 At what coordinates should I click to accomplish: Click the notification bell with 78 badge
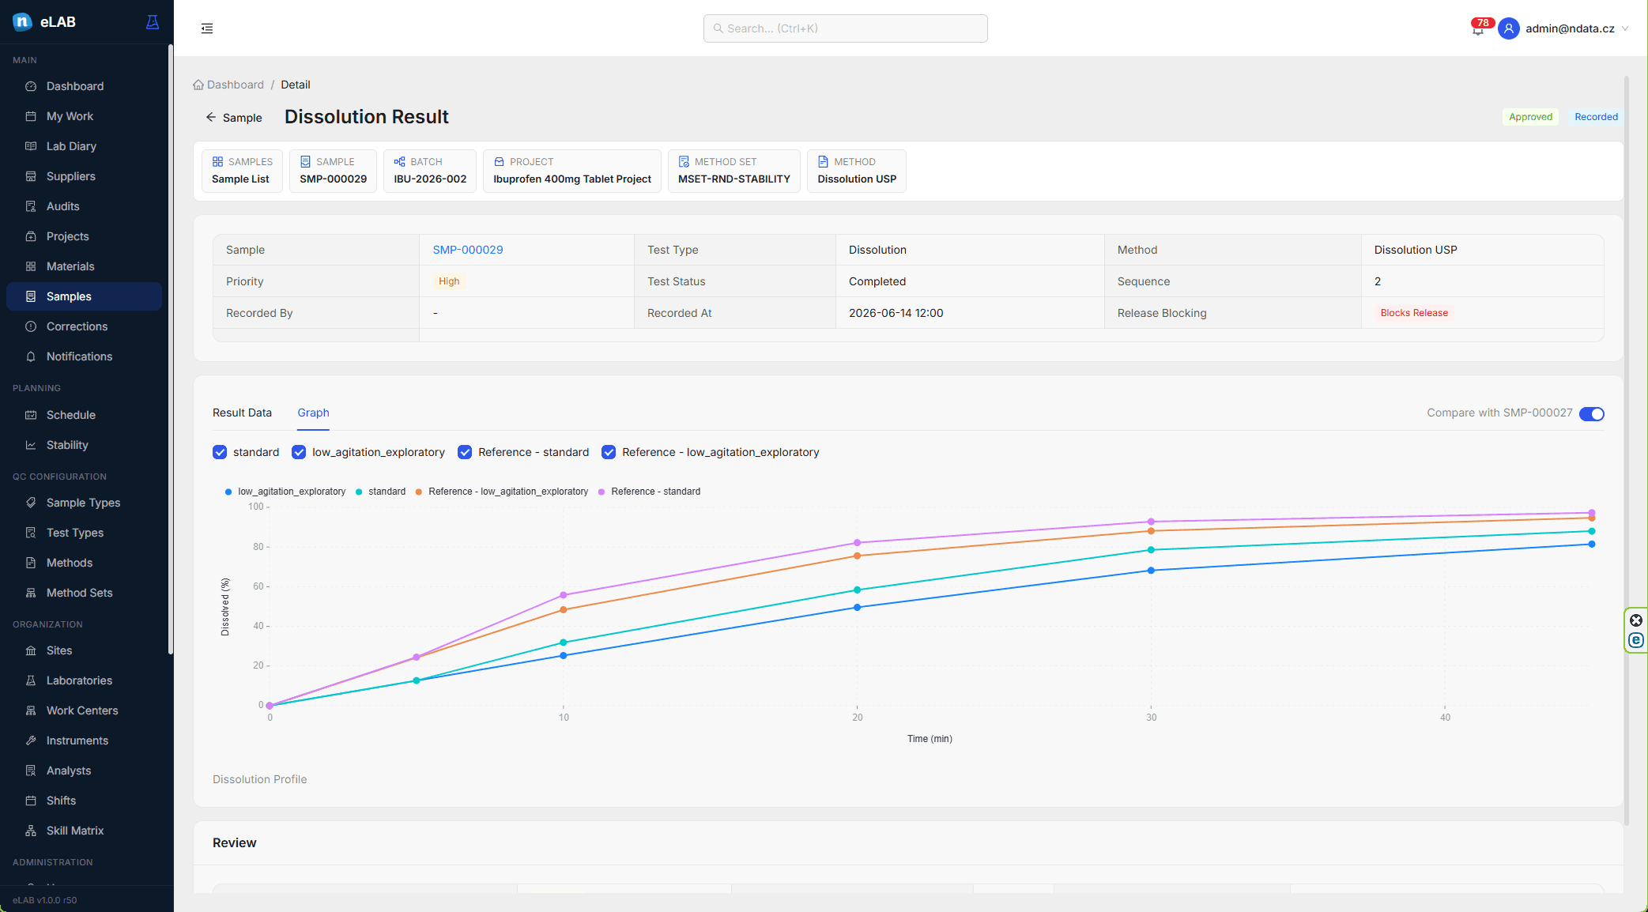[1478, 29]
